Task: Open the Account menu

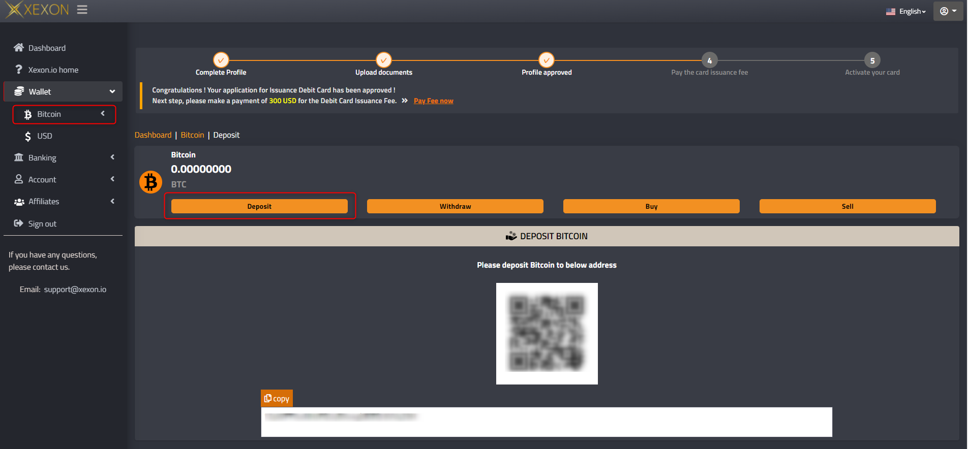Action: 42,179
